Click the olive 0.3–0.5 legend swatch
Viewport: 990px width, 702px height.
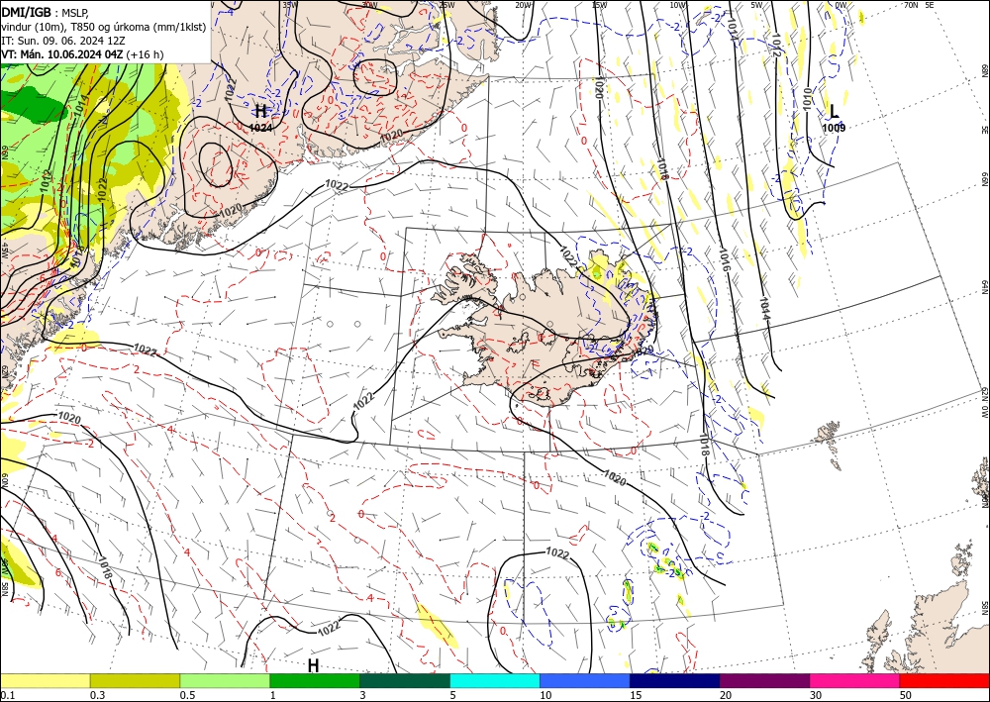tap(135, 680)
